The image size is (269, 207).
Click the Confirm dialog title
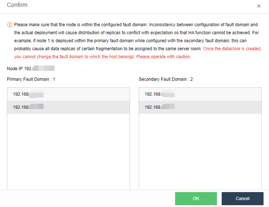pyautogui.click(x=17, y=5)
